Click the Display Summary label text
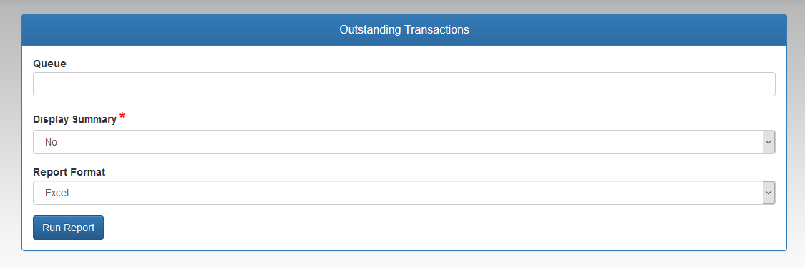The width and height of the screenshot is (805, 269). (x=75, y=119)
